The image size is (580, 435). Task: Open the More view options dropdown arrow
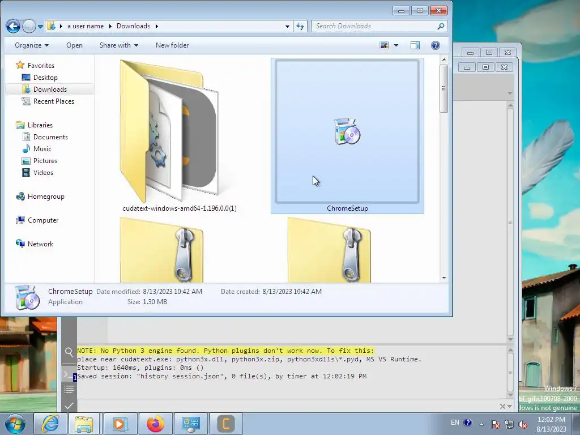396,45
